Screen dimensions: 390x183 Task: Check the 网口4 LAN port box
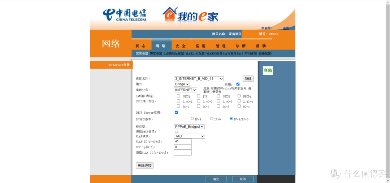click(x=239, y=96)
